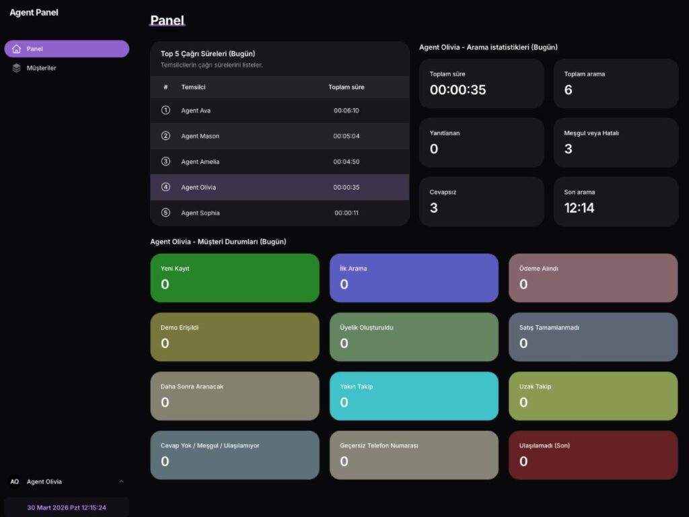Click the 00:04:50 duration value
Image resolution: width=689 pixels, height=517 pixels.
[x=347, y=162]
